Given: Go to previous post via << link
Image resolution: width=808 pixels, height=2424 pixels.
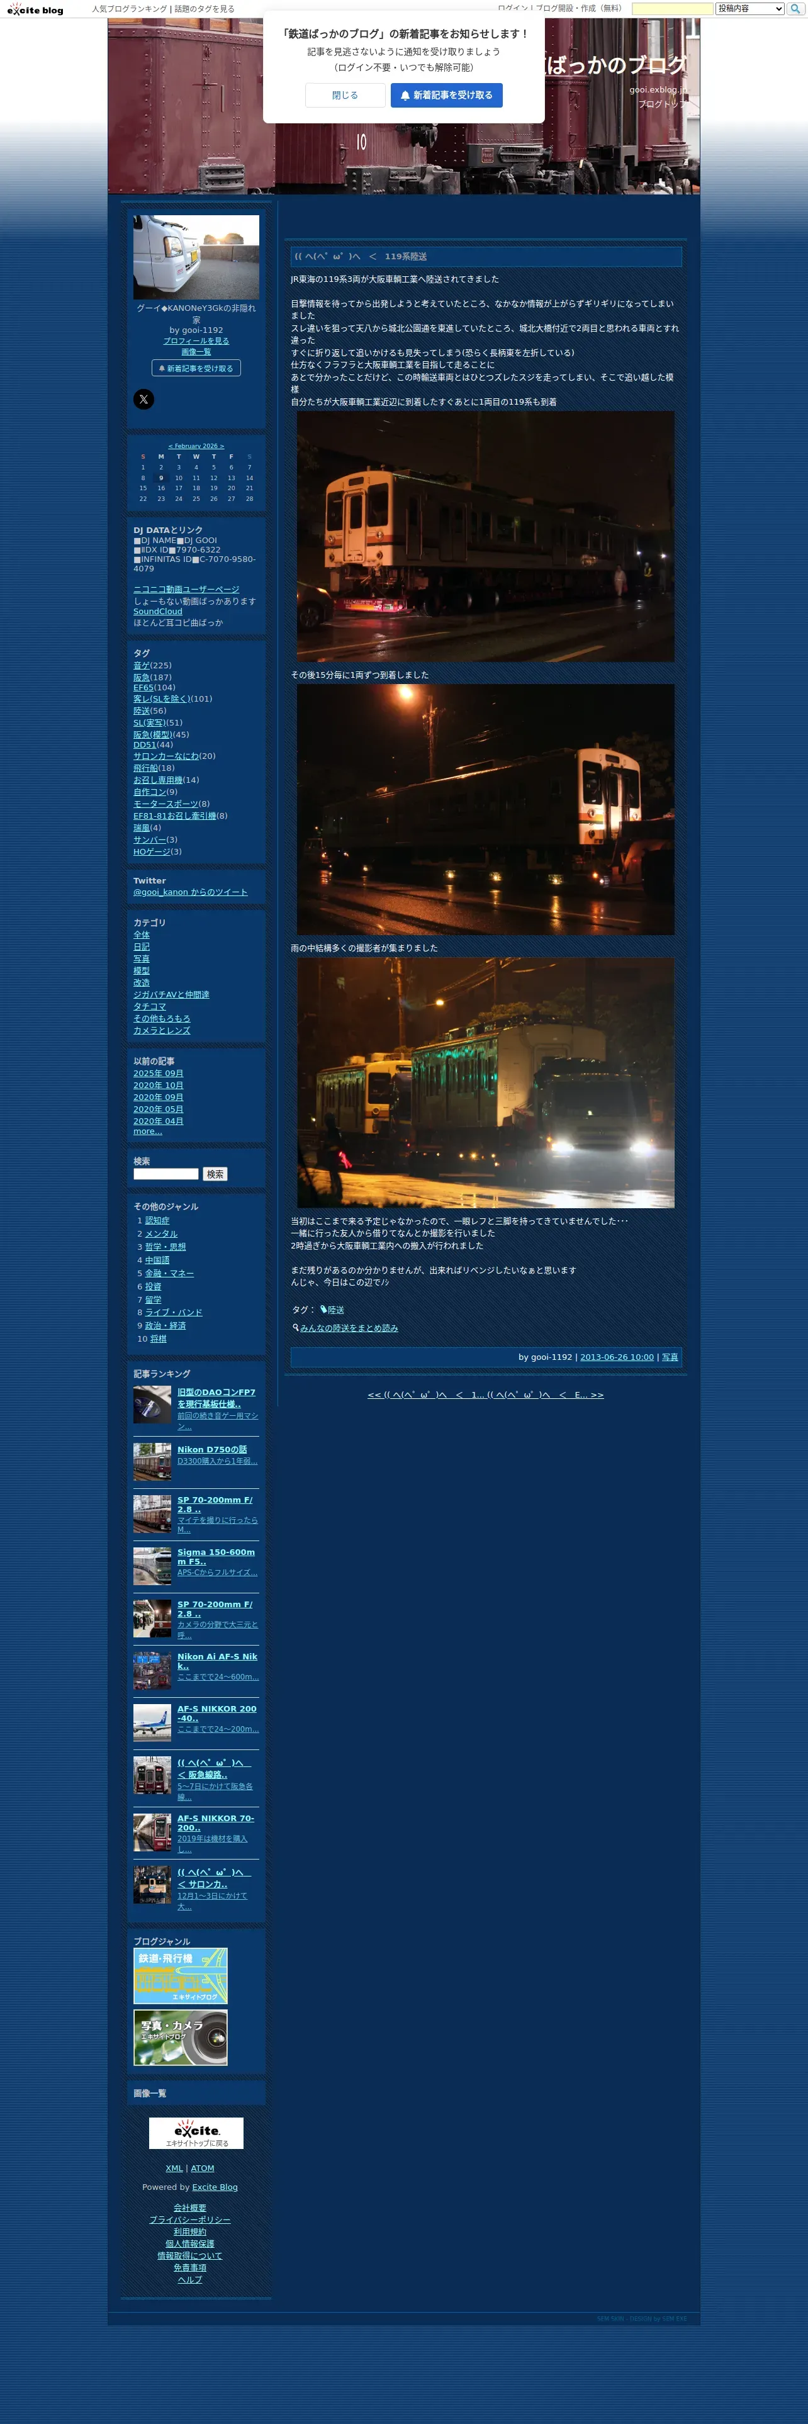Looking at the screenshot, I should click(425, 1394).
